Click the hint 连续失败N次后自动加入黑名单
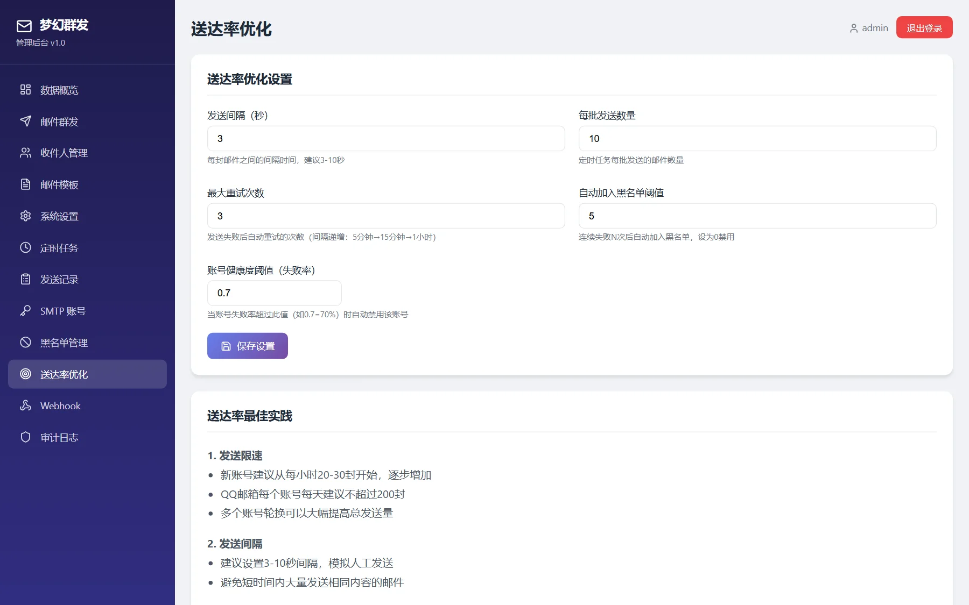The height and width of the screenshot is (605, 969). 657,237
